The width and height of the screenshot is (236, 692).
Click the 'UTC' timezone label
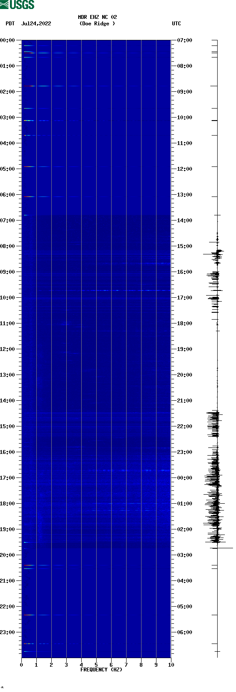(x=177, y=24)
